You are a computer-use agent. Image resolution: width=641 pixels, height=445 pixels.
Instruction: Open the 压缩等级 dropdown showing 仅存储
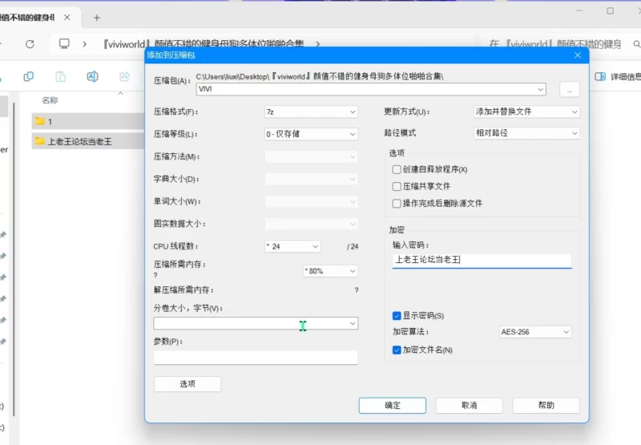coord(311,134)
